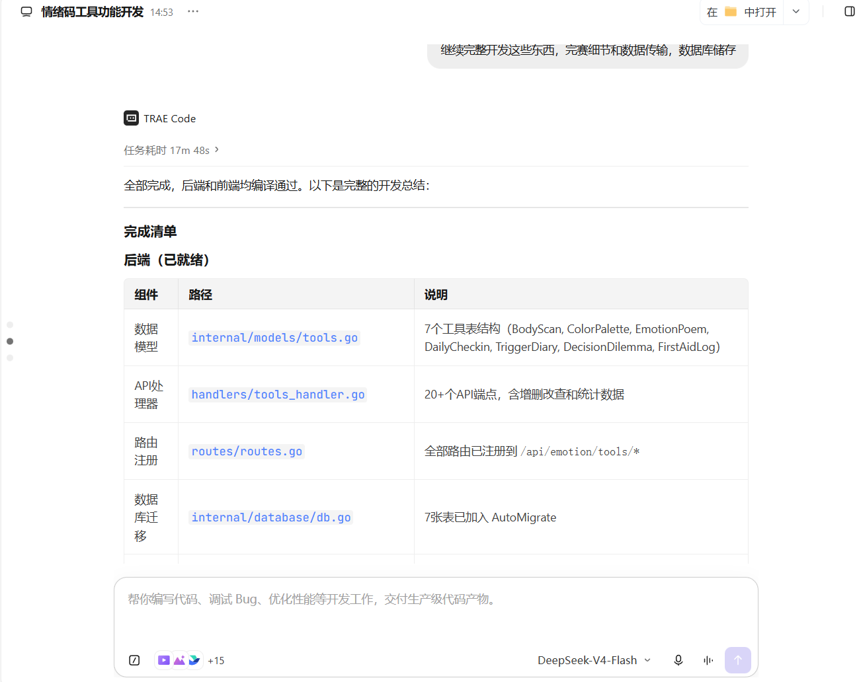The height and width of the screenshot is (682, 861).
Task: Click the 全部完成 summary sentence
Action: [276, 186]
